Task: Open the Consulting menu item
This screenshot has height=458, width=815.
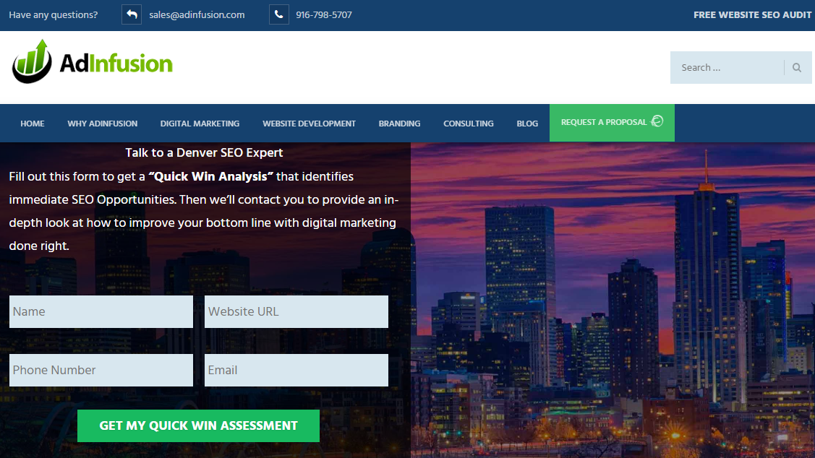Action: click(x=469, y=124)
